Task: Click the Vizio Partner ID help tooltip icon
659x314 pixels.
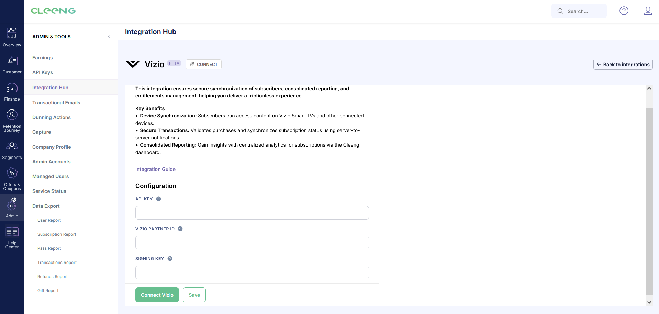Action: pyautogui.click(x=180, y=229)
